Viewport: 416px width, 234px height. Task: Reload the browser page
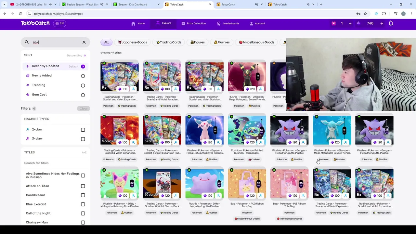click(x=20, y=14)
